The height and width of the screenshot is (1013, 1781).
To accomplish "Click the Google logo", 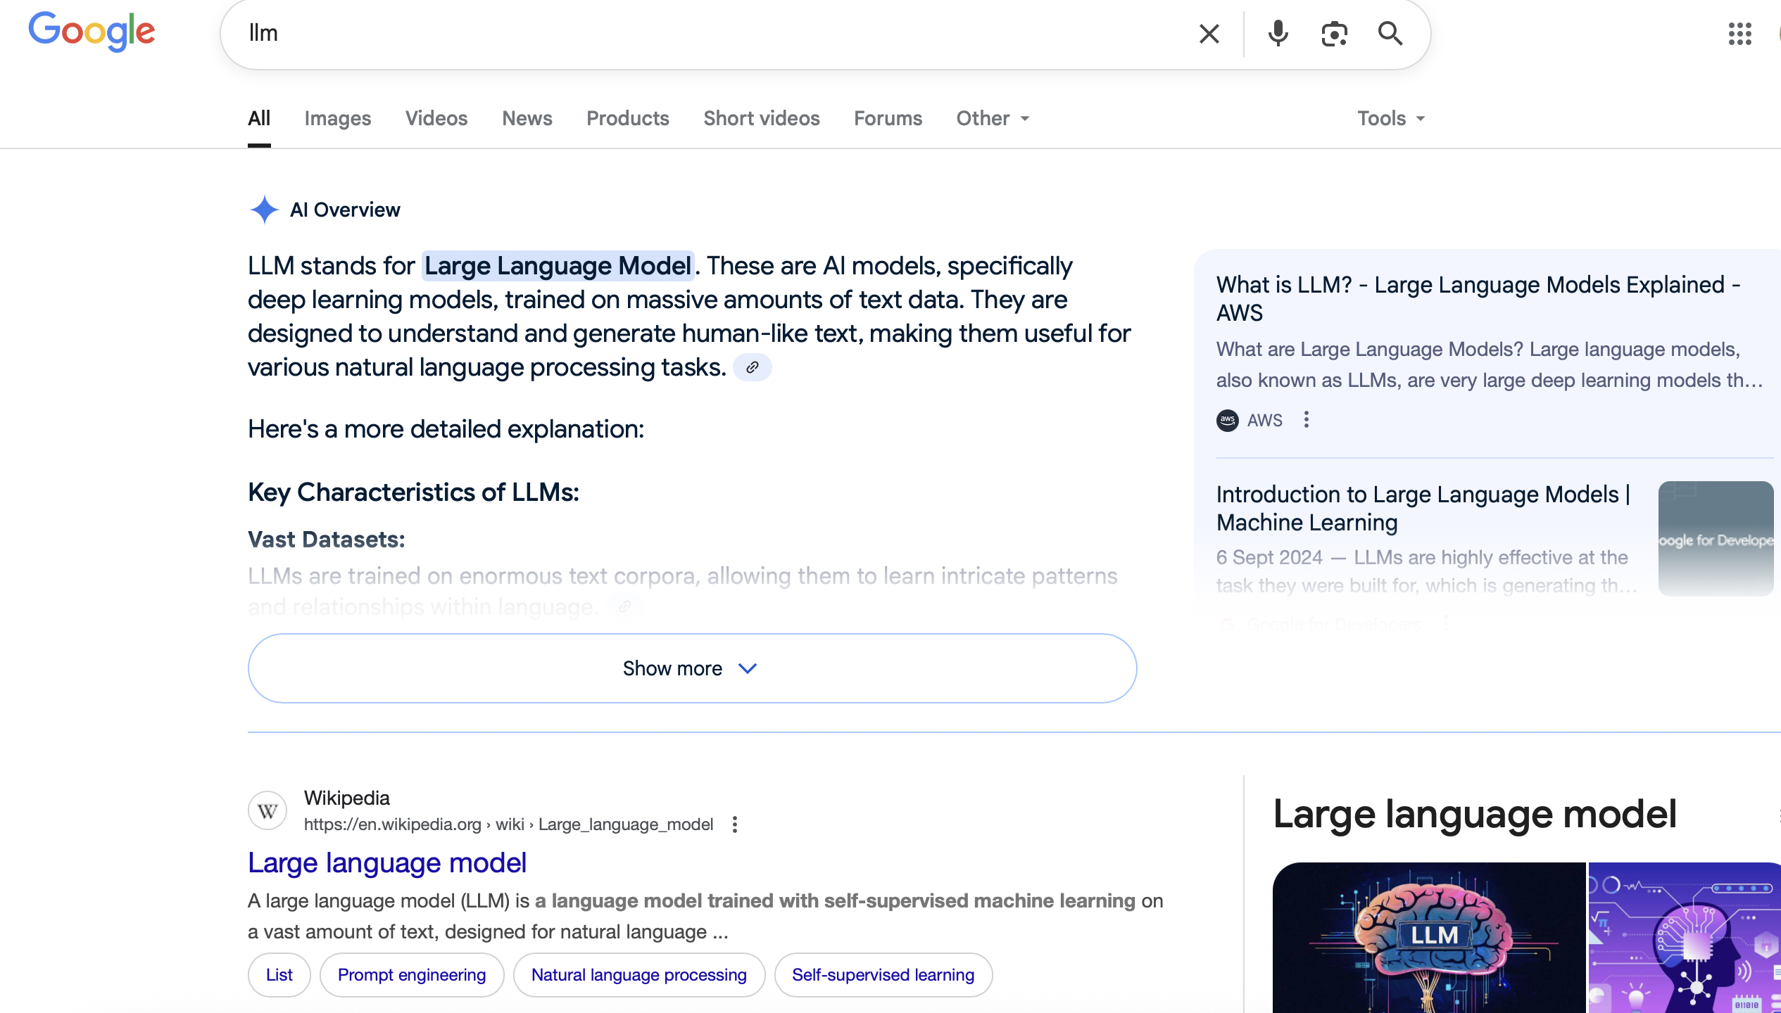I will [92, 32].
